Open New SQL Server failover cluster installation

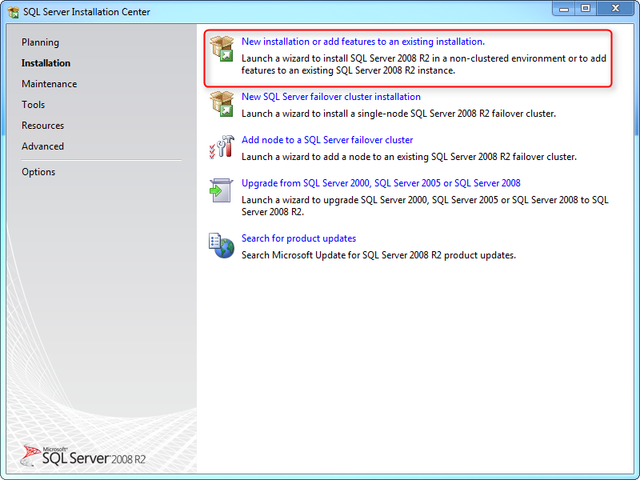[331, 97]
